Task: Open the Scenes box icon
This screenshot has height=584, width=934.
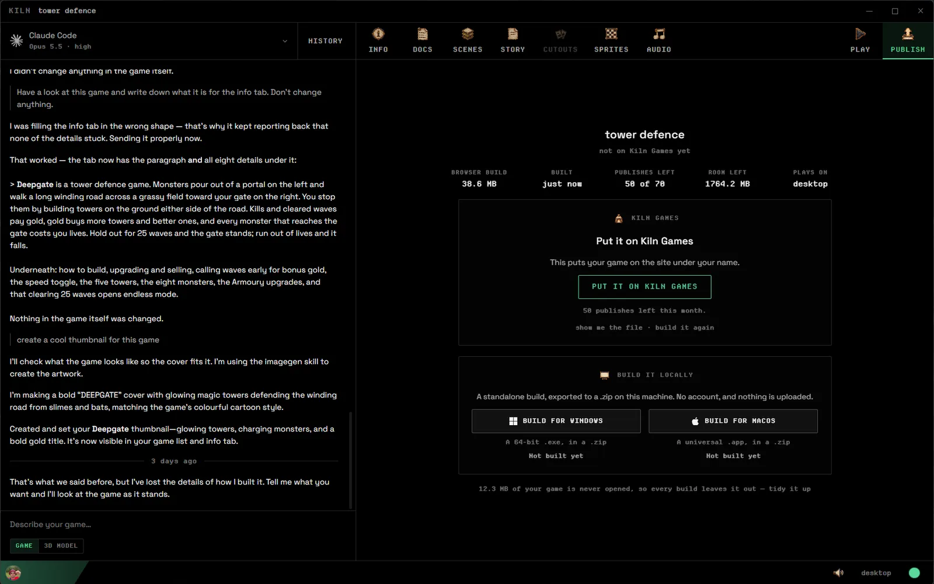Action: click(468, 34)
